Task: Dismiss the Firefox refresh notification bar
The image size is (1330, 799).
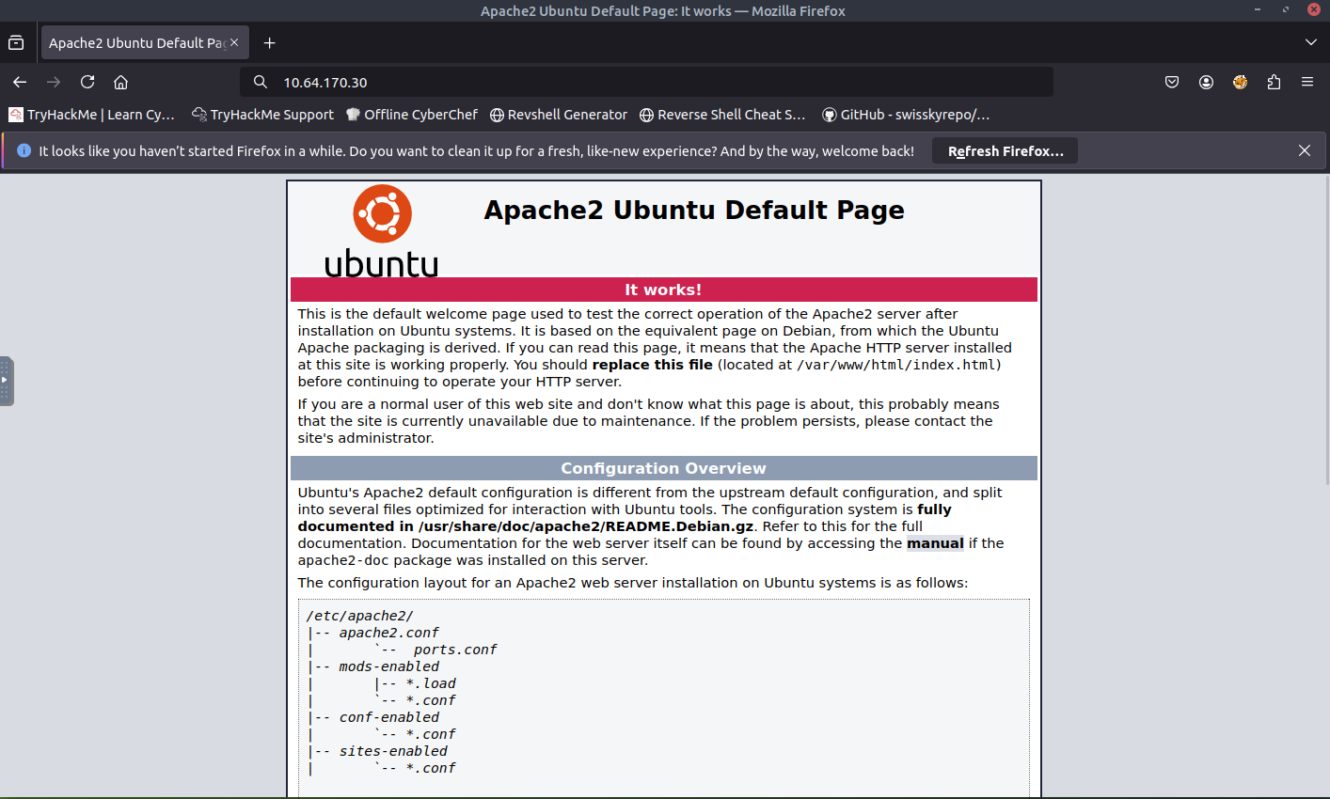Action: point(1305,150)
